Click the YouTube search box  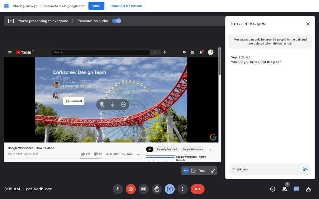pos(101,52)
